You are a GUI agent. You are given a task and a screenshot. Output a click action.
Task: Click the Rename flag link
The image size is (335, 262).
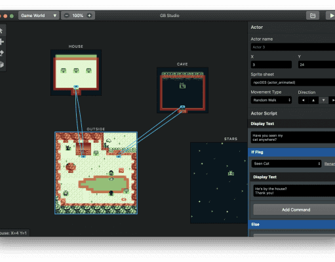coord(330,164)
